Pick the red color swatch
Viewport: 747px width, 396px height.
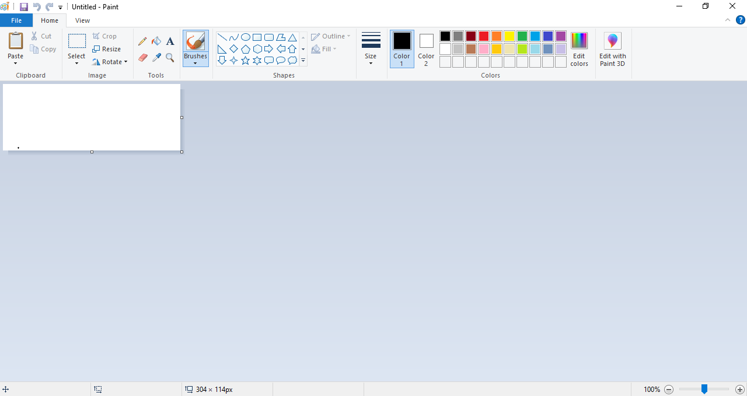(484, 36)
